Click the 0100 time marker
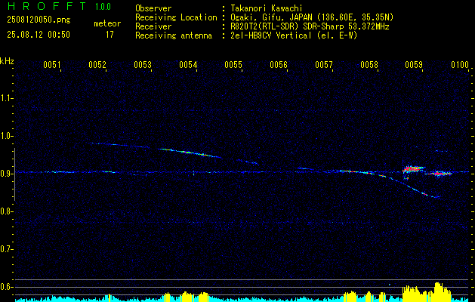This screenshot has width=475, height=302. click(460, 64)
